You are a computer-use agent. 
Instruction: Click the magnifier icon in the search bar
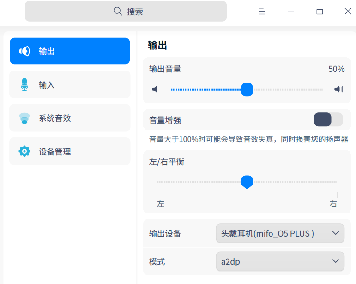point(118,11)
